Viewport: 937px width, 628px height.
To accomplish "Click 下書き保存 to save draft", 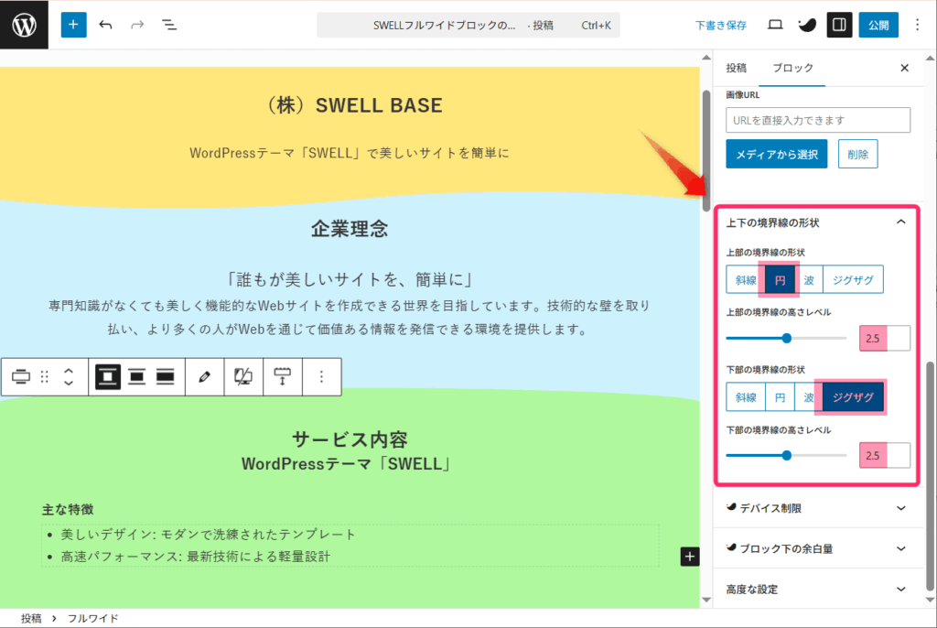I will point(721,25).
